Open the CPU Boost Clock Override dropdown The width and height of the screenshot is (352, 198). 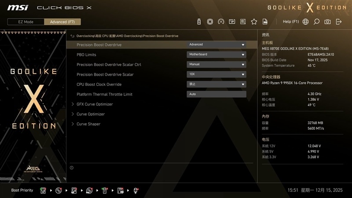(216, 84)
